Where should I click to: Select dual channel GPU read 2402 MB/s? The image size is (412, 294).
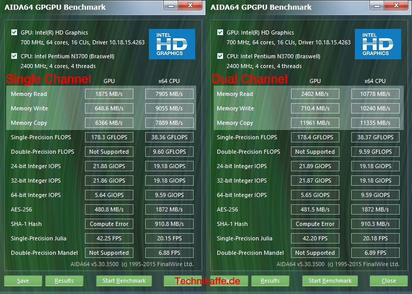tap(315, 94)
